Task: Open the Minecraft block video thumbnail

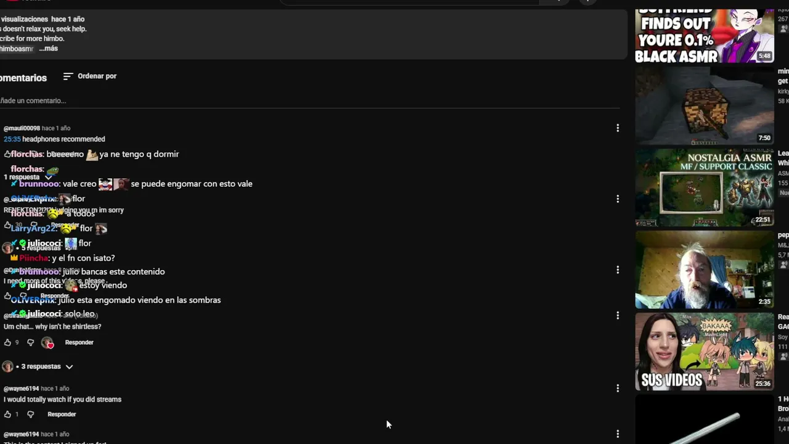Action: 705,105
